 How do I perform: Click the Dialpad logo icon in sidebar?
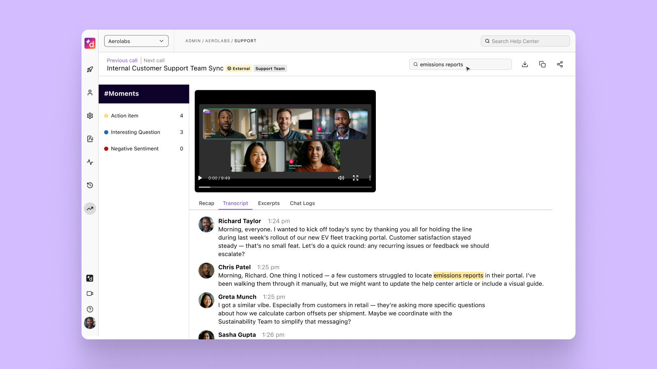click(90, 43)
